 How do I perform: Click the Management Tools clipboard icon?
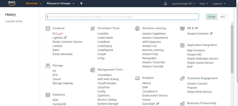click(93, 70)
